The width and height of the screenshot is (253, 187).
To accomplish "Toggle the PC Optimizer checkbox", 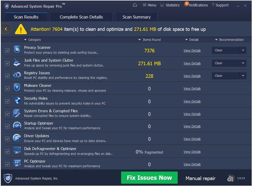I will point(7,164).
